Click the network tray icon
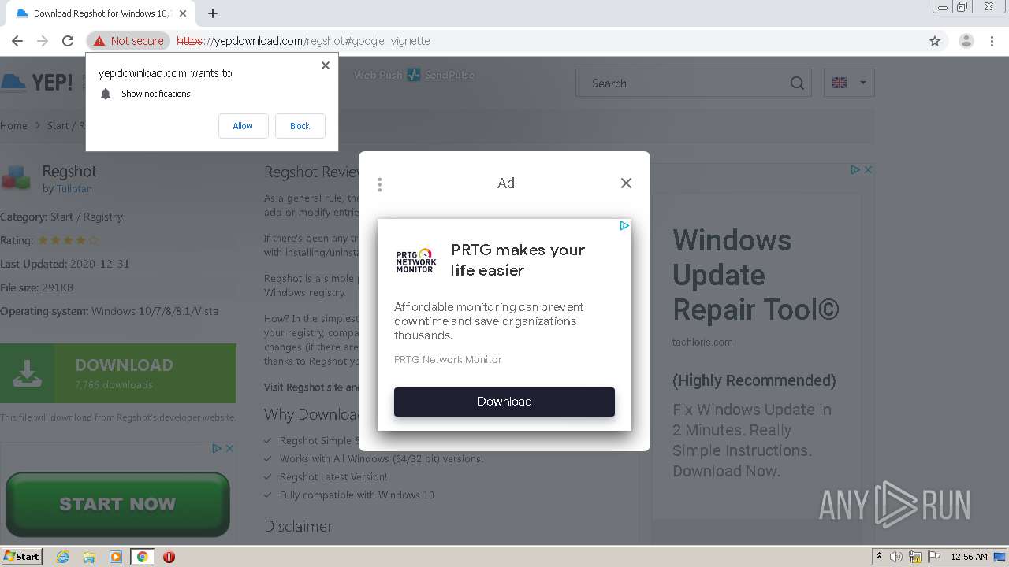The height and width of the screenshot is (567, 1009). pos(915,557)
